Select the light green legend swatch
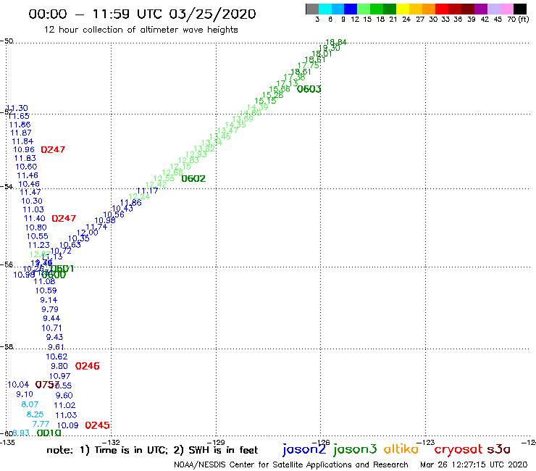536x471 pixels. [x=364, y=9]
